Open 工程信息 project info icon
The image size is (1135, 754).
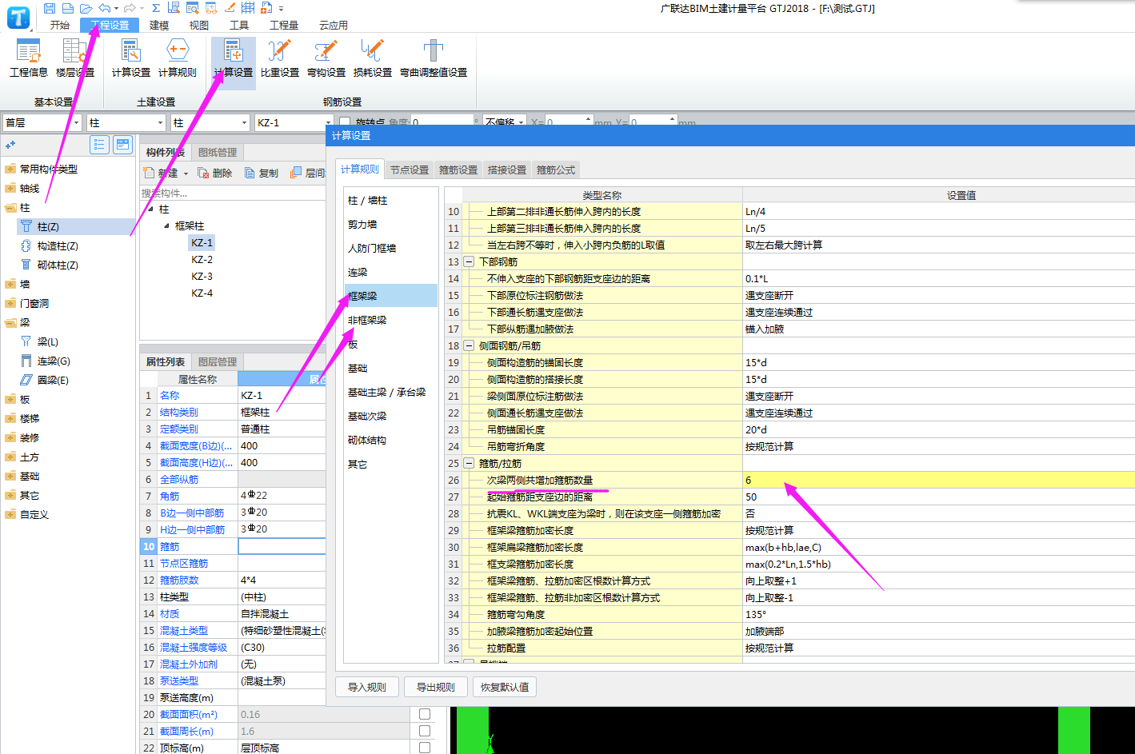pos(29,58)
